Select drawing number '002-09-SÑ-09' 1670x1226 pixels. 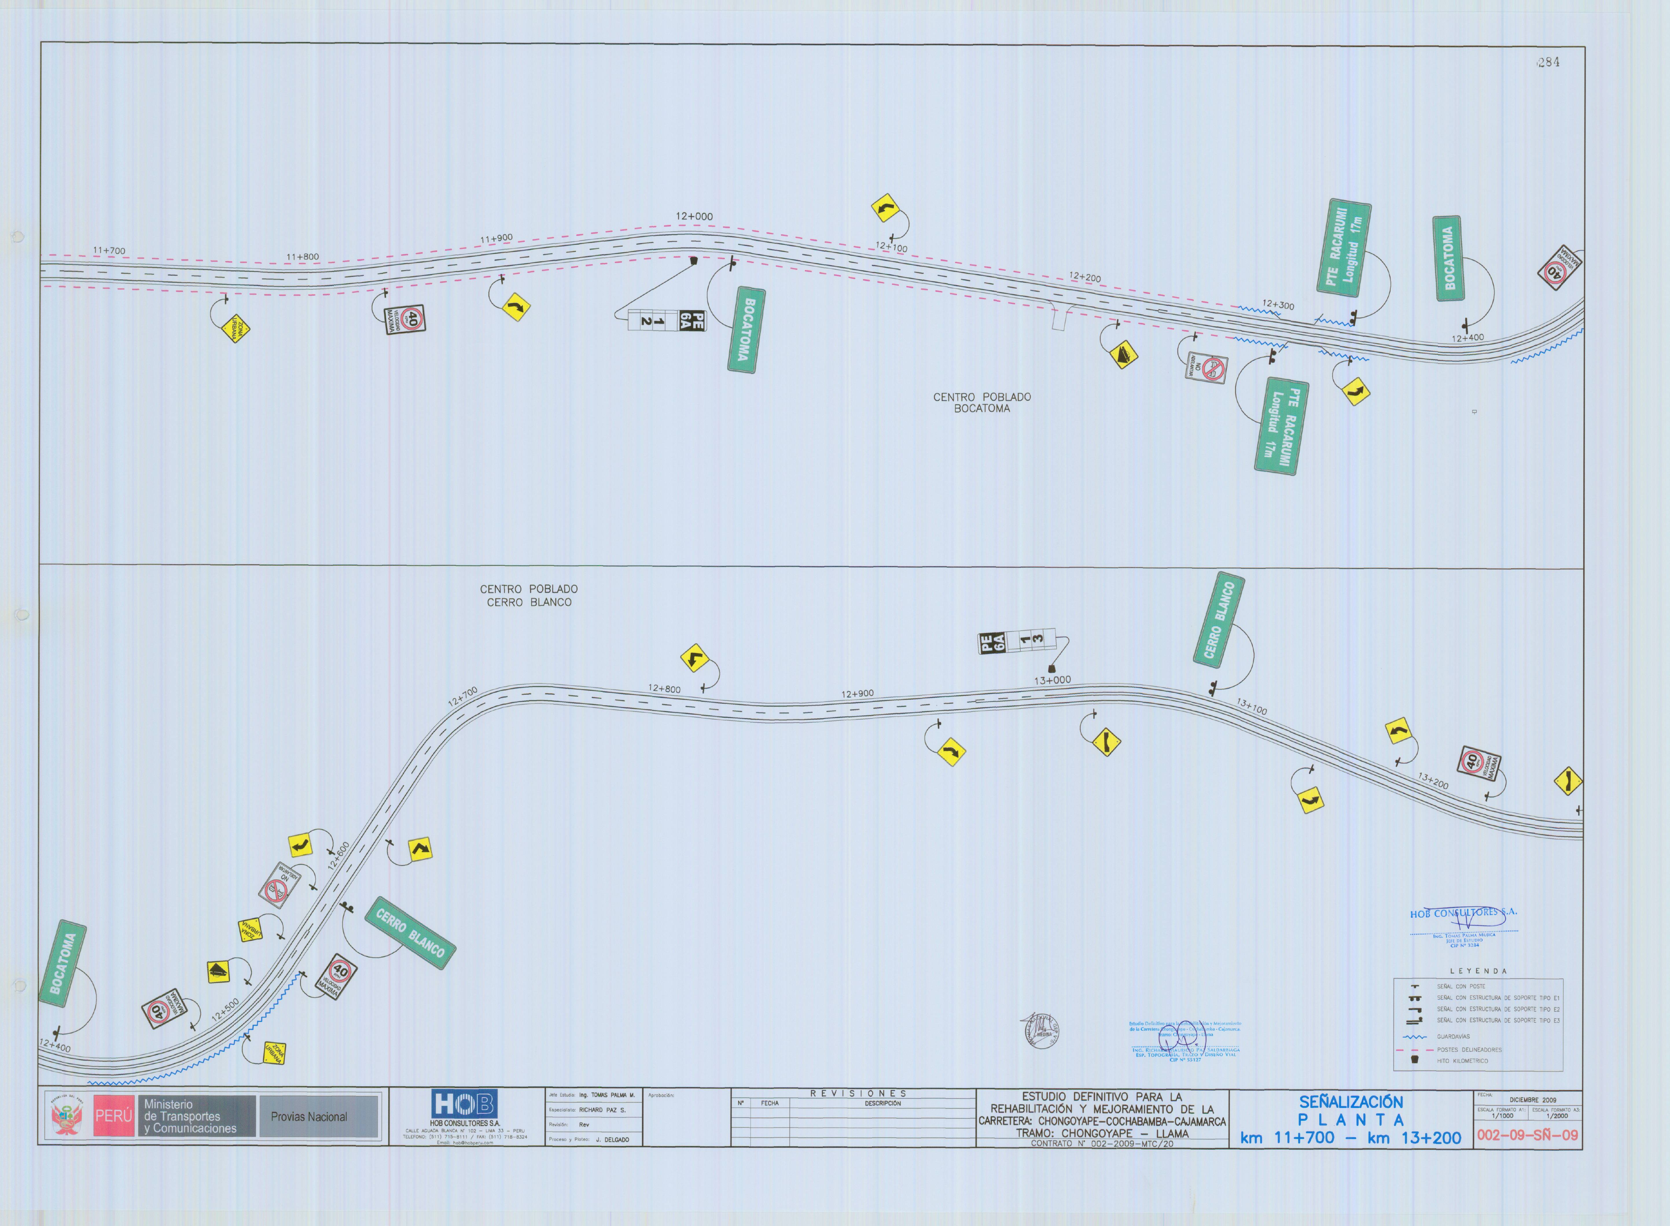(1527, 1135)
